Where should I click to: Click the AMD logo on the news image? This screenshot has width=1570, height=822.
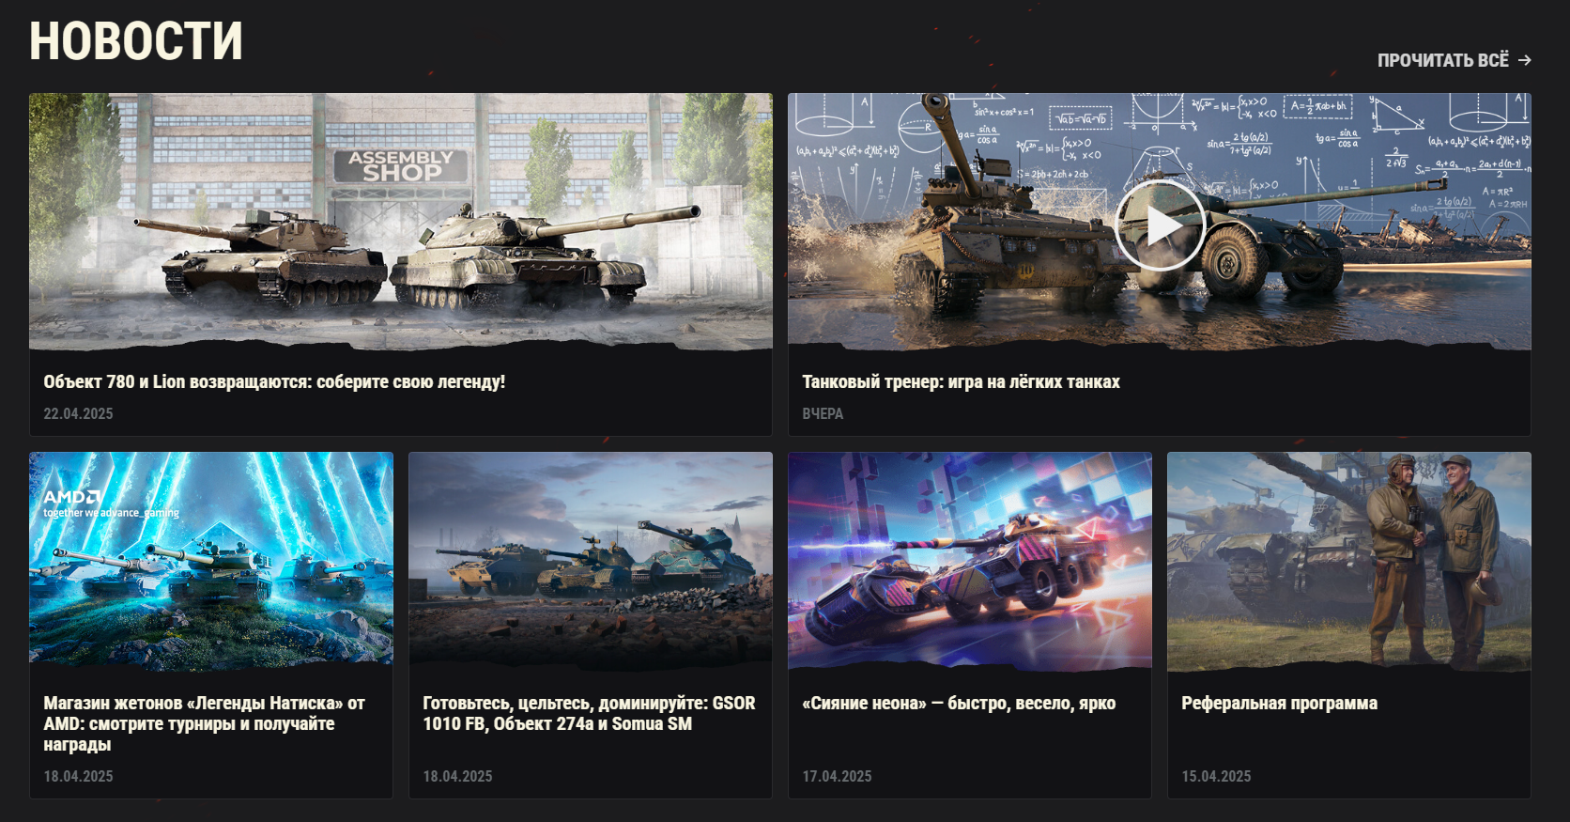point(72,497)
